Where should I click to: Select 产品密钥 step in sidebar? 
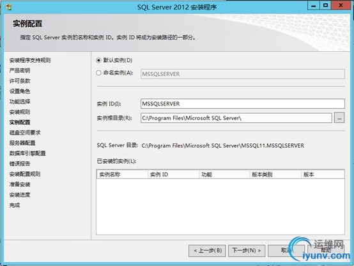[x=20, y=70]
